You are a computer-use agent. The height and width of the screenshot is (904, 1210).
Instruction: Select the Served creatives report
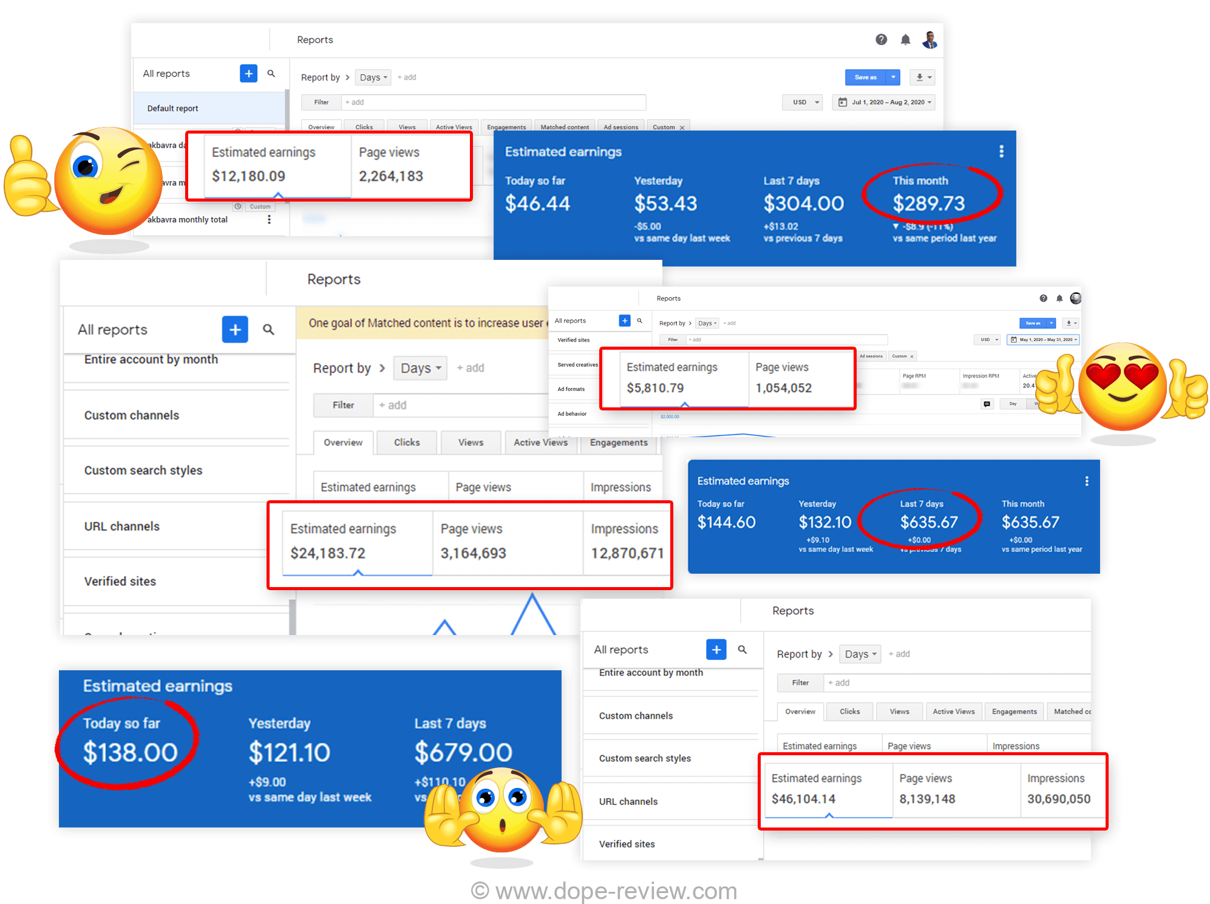[577, 365]
